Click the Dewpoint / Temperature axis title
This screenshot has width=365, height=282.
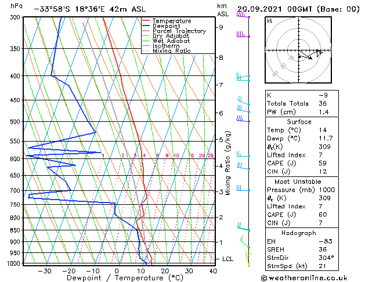coord(125,278)
